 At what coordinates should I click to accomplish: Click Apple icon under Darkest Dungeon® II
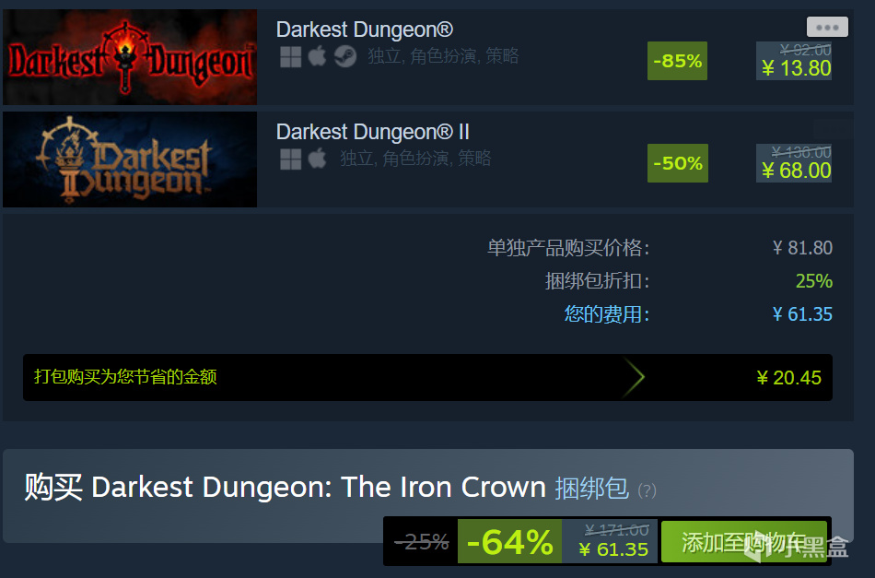click(317, 158)
